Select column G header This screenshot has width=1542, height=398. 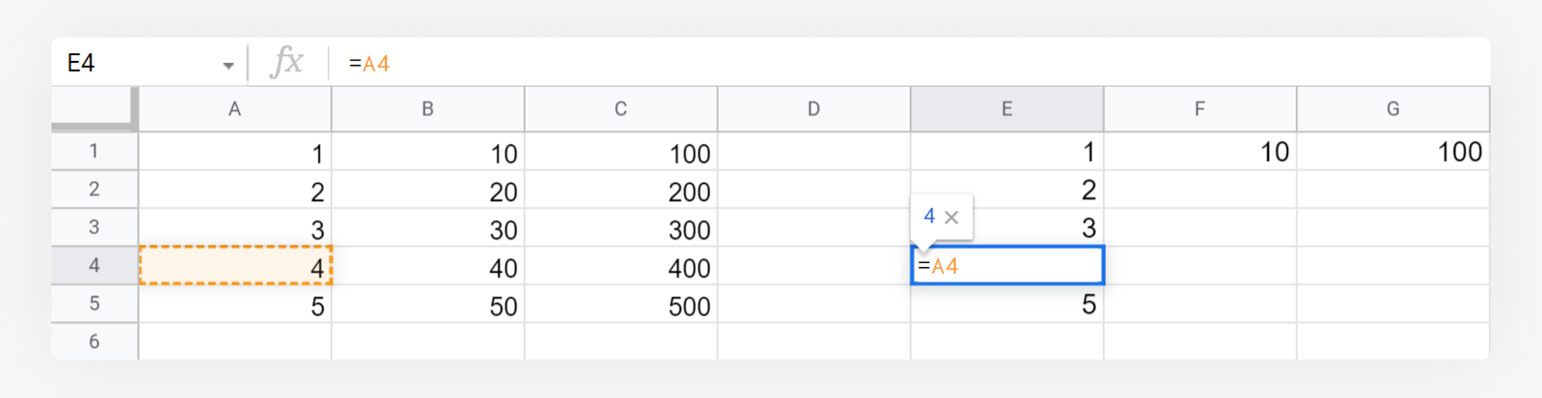pos(1393,109)
